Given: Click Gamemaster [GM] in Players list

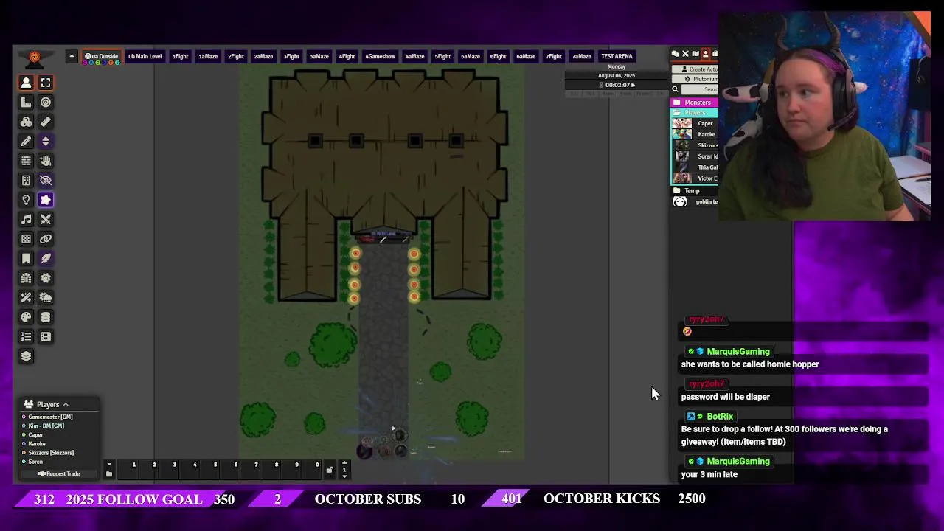Looking at the screenshot, I should point(50,417).
